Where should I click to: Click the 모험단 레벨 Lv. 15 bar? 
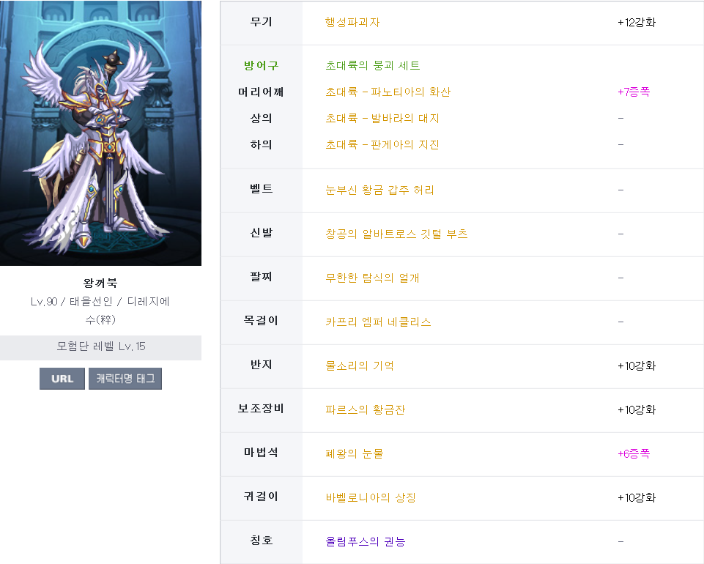[100, 348]
